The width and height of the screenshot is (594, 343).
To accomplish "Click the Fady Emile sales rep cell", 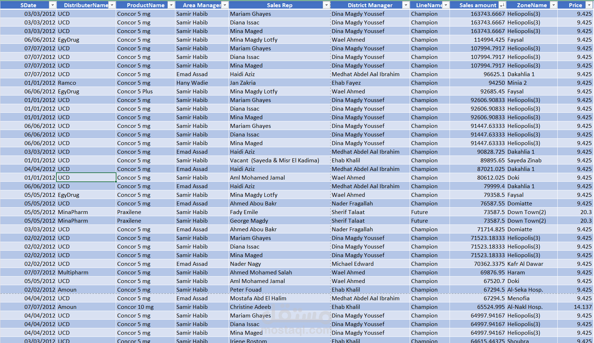I will pos(280,212).
